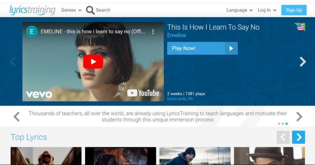
Task: Select the third message carousel dot
Action: pos(287,124)
